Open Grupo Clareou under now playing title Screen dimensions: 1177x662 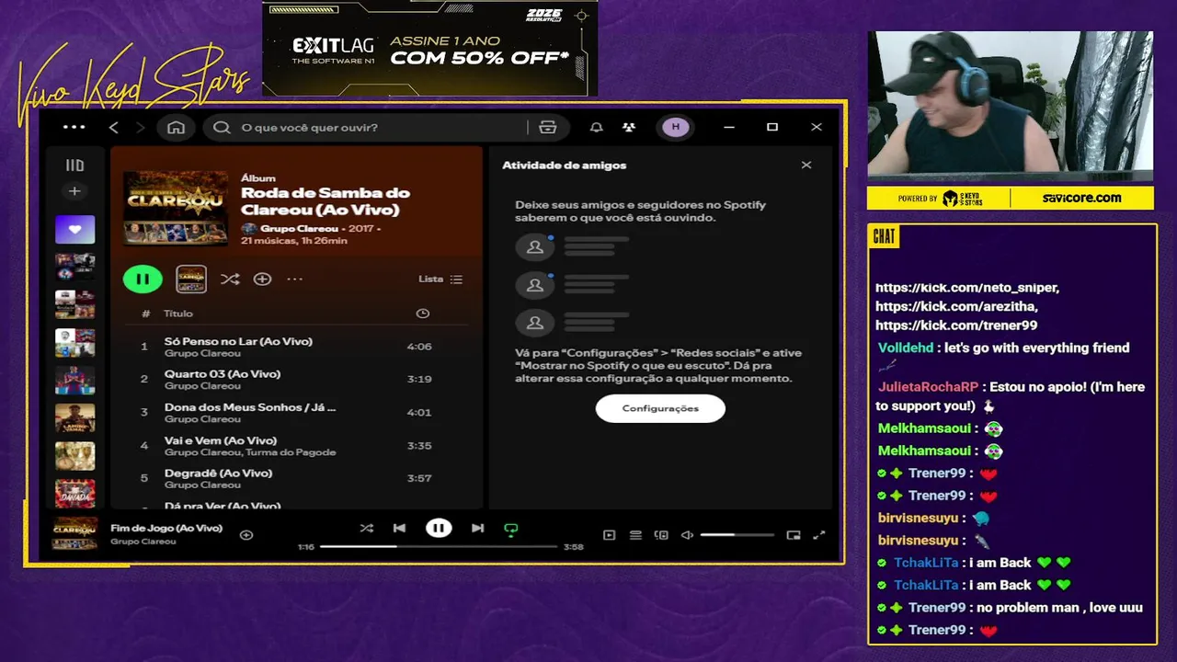(x=143, y=542)
